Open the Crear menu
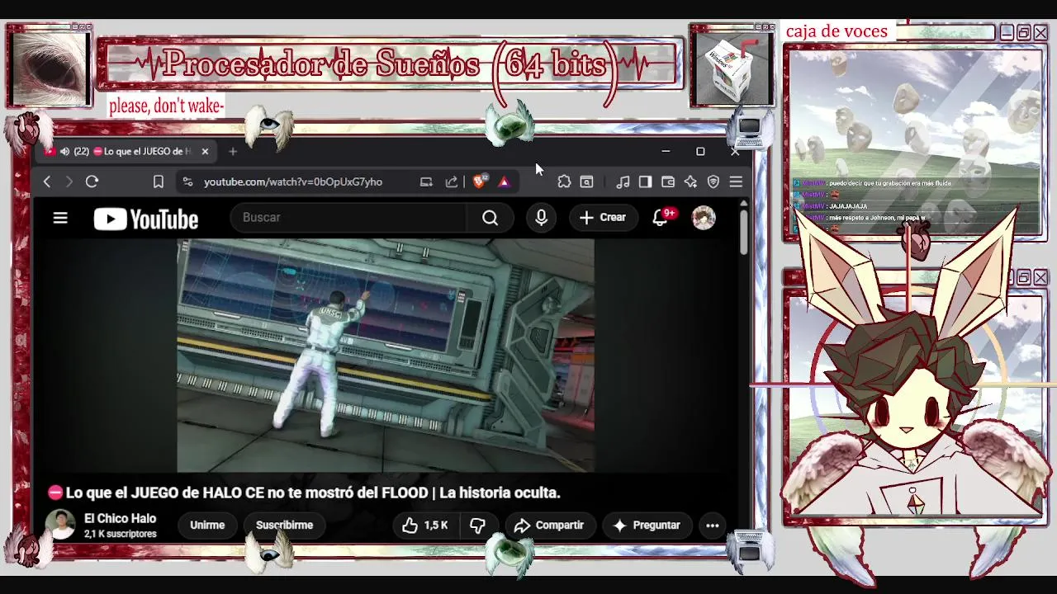The height and width of the screenshot is (594, 1057). (x=603, y=218)
